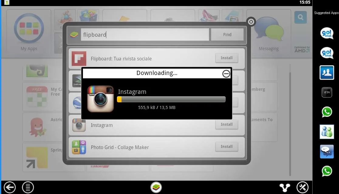Click the Instagram logo in download popup
The image size is (339, 194).
[x=101, y=99]
